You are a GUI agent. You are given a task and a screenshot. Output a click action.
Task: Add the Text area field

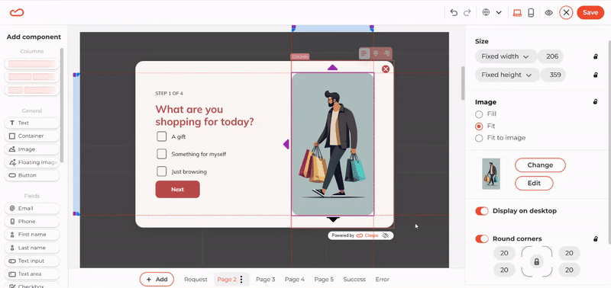(32, 274)
